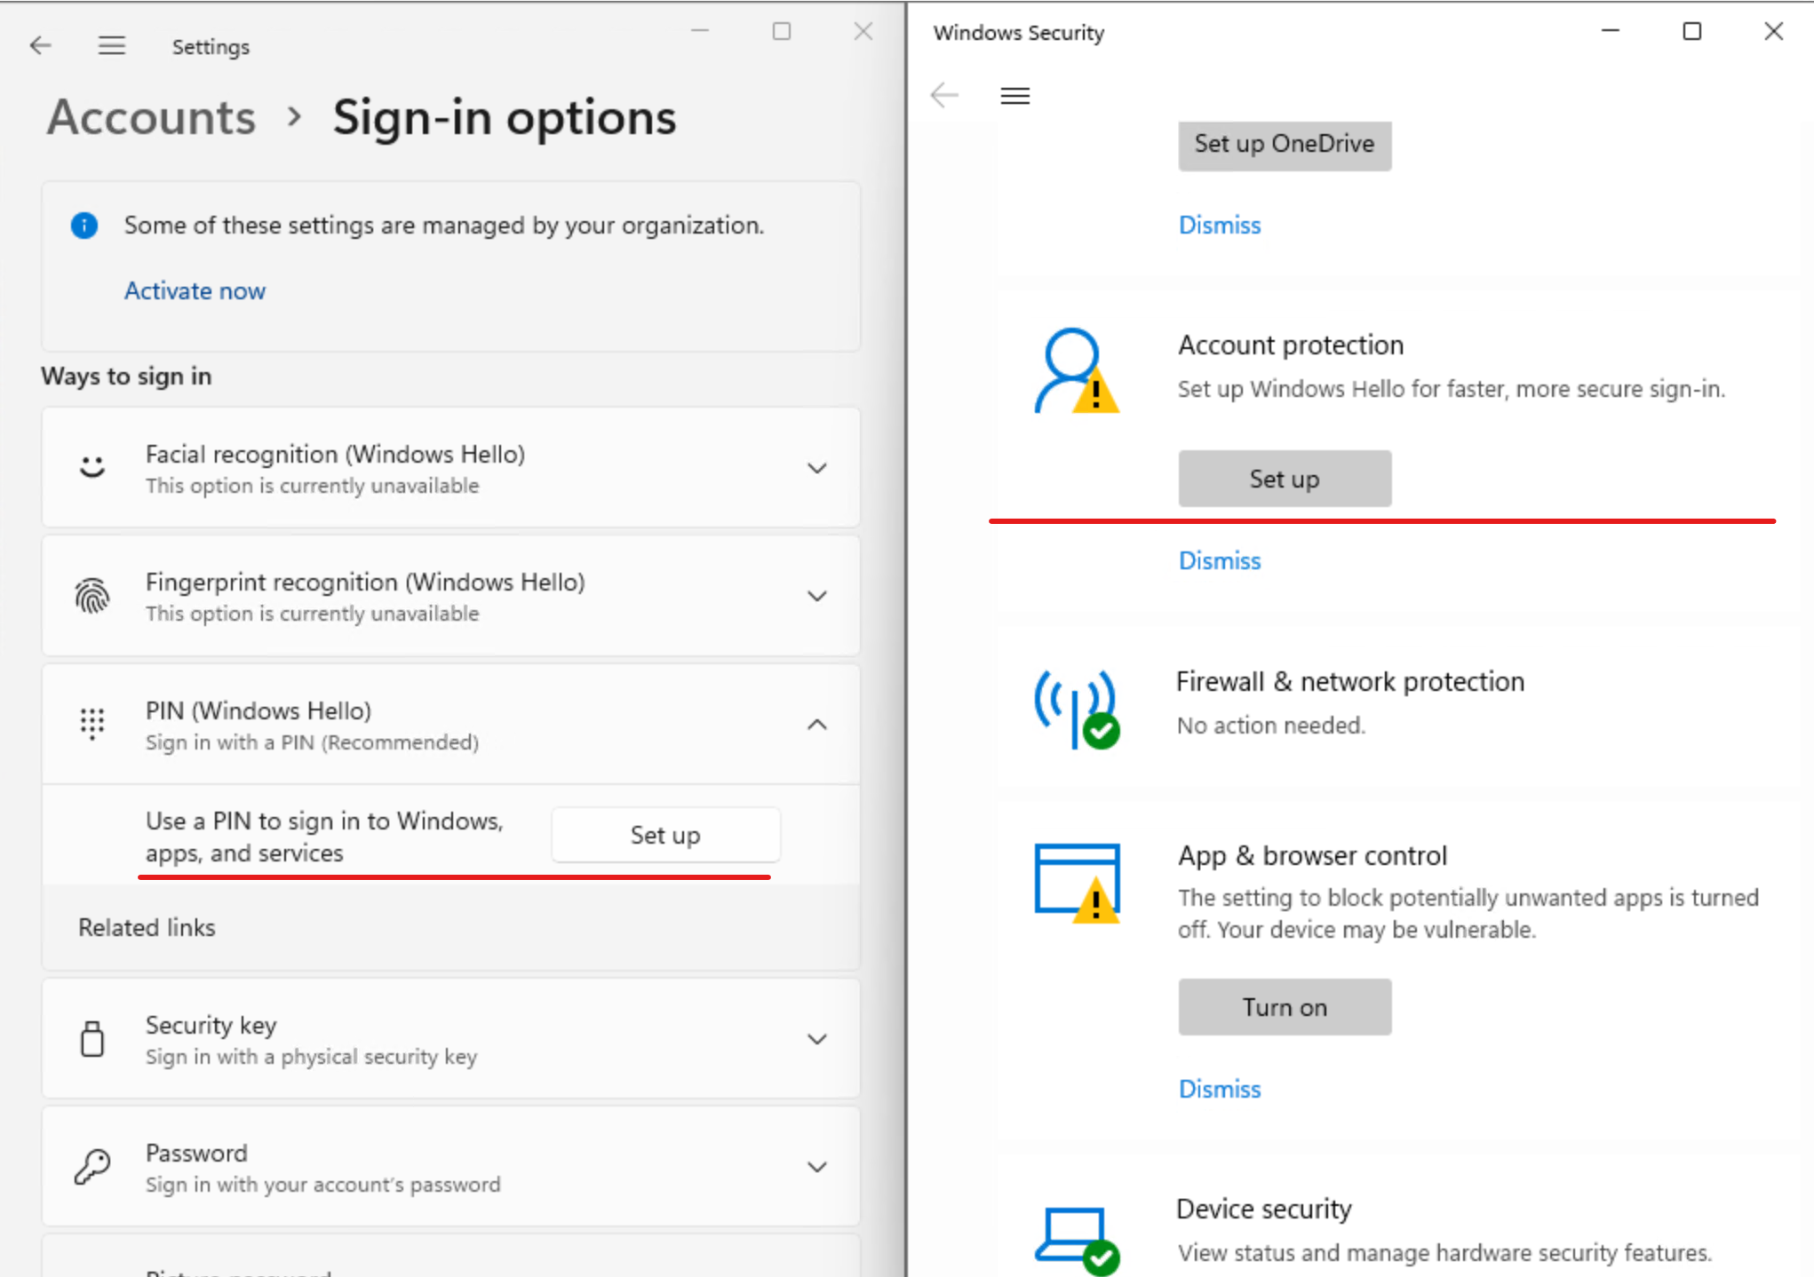Click the facial recognition smiley icon
Viewport: 1814px width, 1277px height.
click(x=92, y=468)
